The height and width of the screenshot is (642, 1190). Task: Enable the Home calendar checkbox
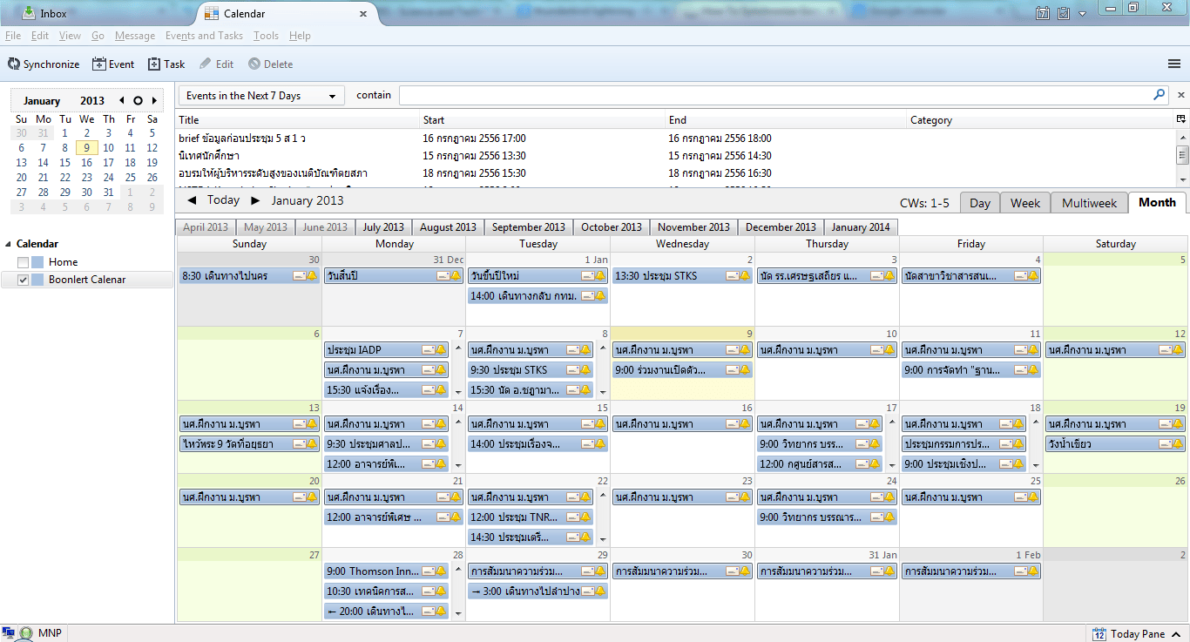pos(23,262)
